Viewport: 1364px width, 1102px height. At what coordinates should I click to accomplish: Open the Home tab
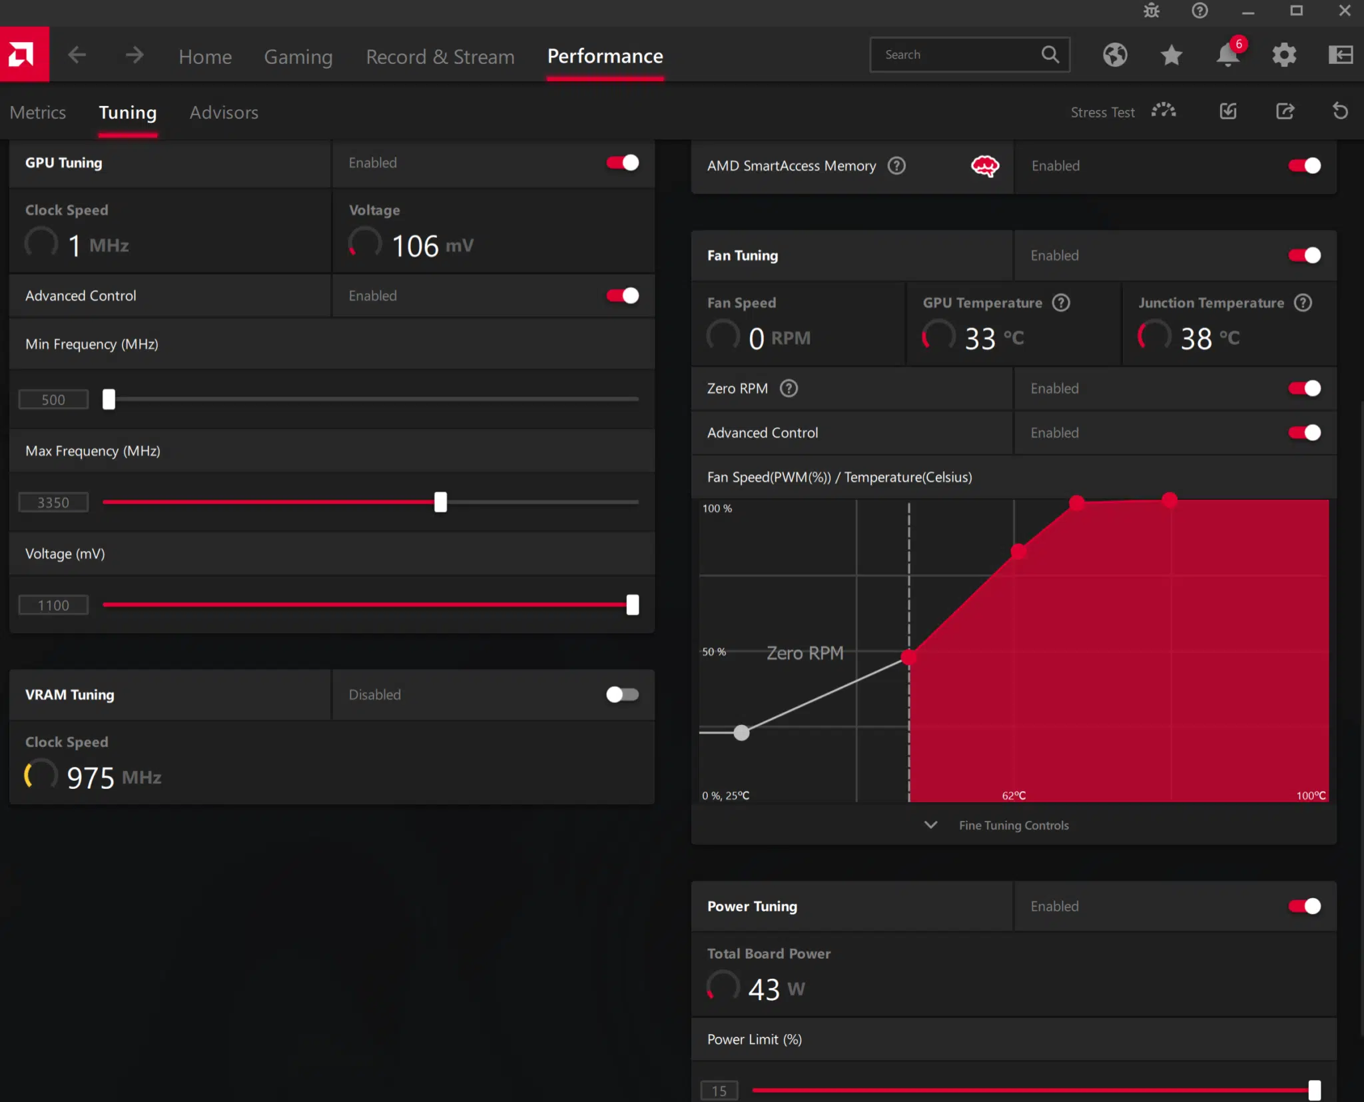point(205,57)
